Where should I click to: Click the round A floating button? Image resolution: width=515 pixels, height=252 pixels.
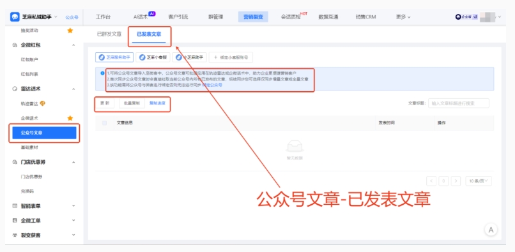pos(491,230)
